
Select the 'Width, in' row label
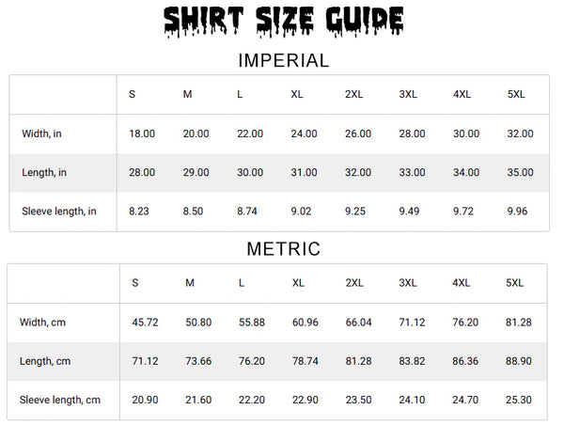coord(41,134)
